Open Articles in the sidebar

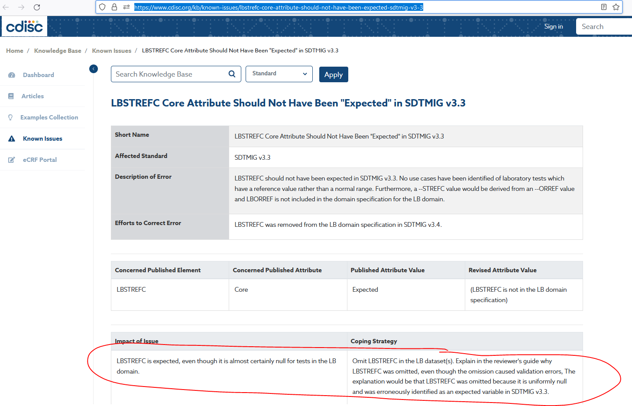(33, 96)
